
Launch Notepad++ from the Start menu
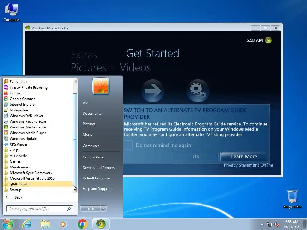pos(37,110)
